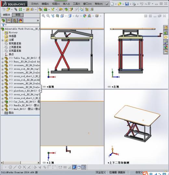Click Zoom to Fit magnifier icon
Viewport: 169px width, 175px height.
44,16
